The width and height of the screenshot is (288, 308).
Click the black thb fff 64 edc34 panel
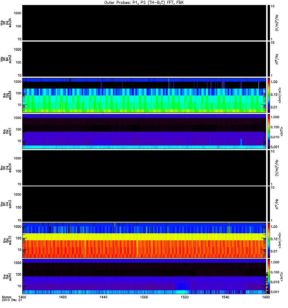(144, 23)
